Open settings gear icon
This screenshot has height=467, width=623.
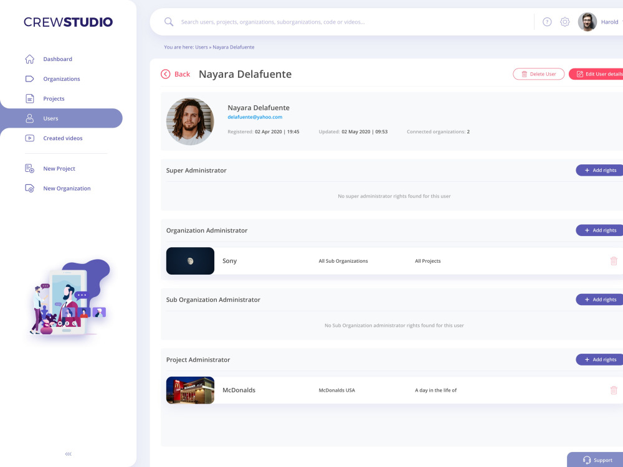(564, 22)
